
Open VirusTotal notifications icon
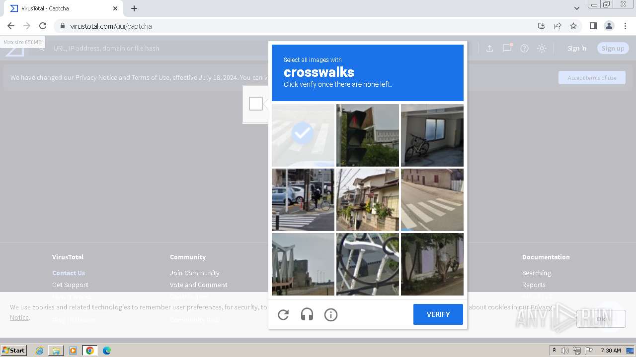(x=507, y=48)
